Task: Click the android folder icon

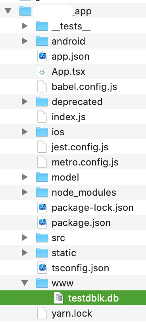Action: pyautogui.click(x=42, y=41)
